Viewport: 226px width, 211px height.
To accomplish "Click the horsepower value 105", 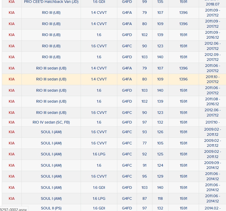I will 160,143.
